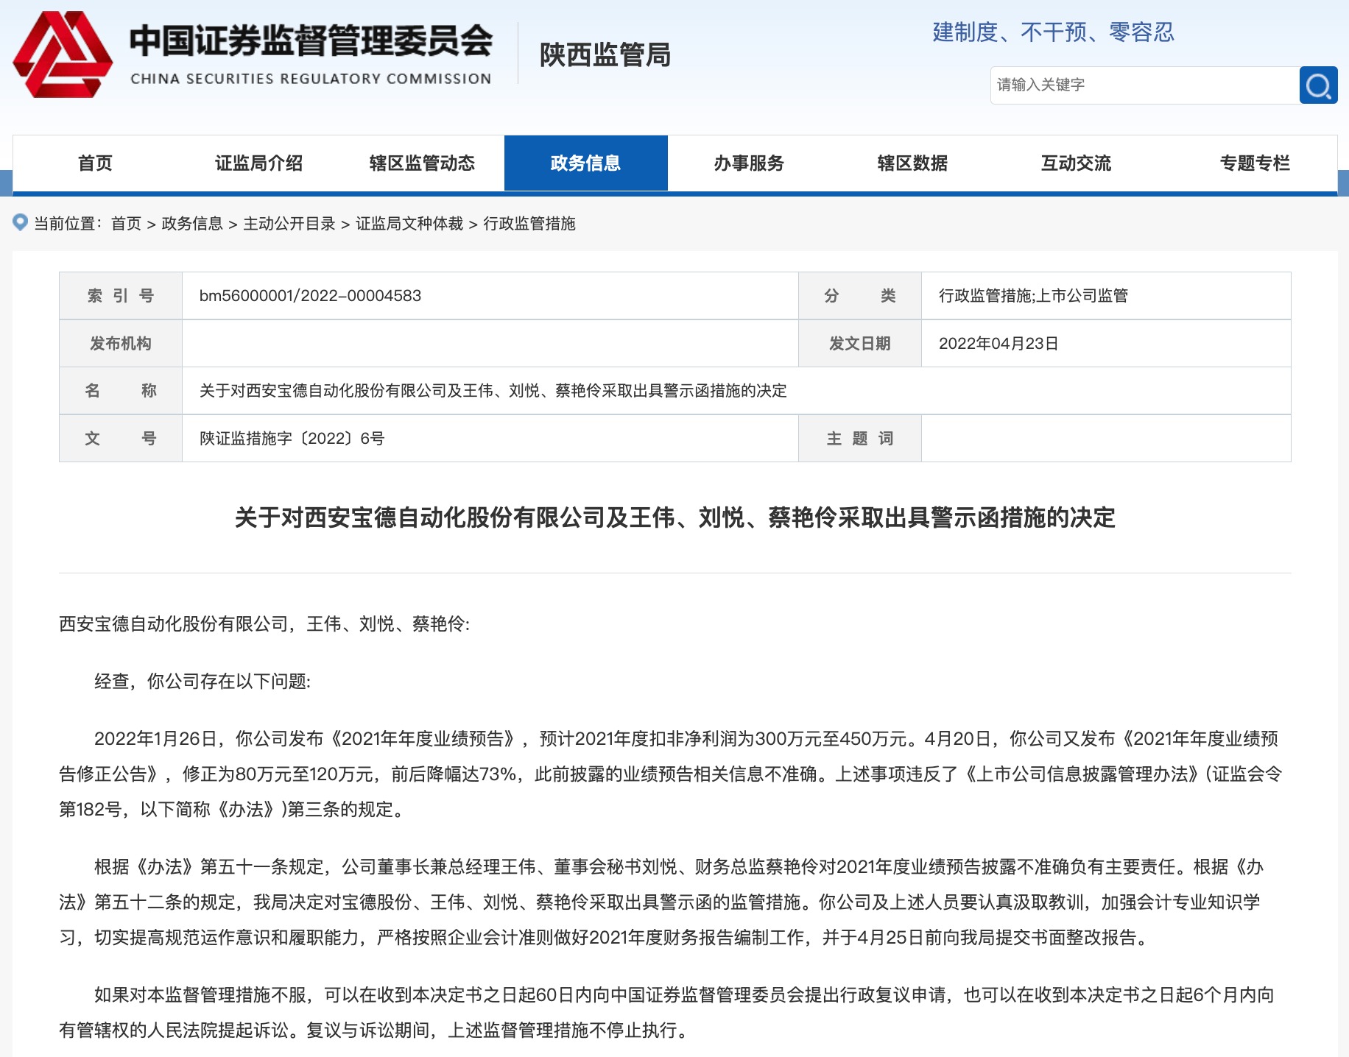Viewport: 1349px width, 1057px height.
Task: Open the 首页 navigation tab
Action: coord(95,163)
